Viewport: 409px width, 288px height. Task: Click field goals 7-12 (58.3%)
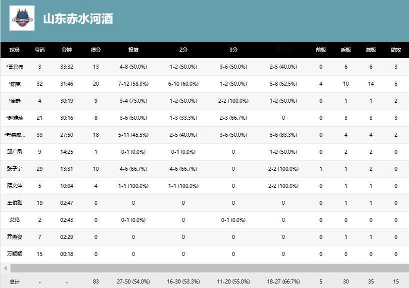pos(133,84)
